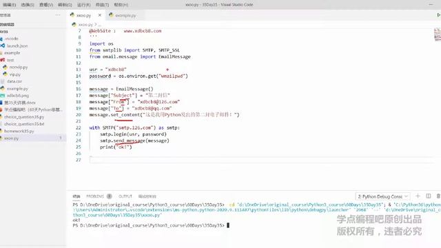Split the terminal with split icon

[429, 196]
